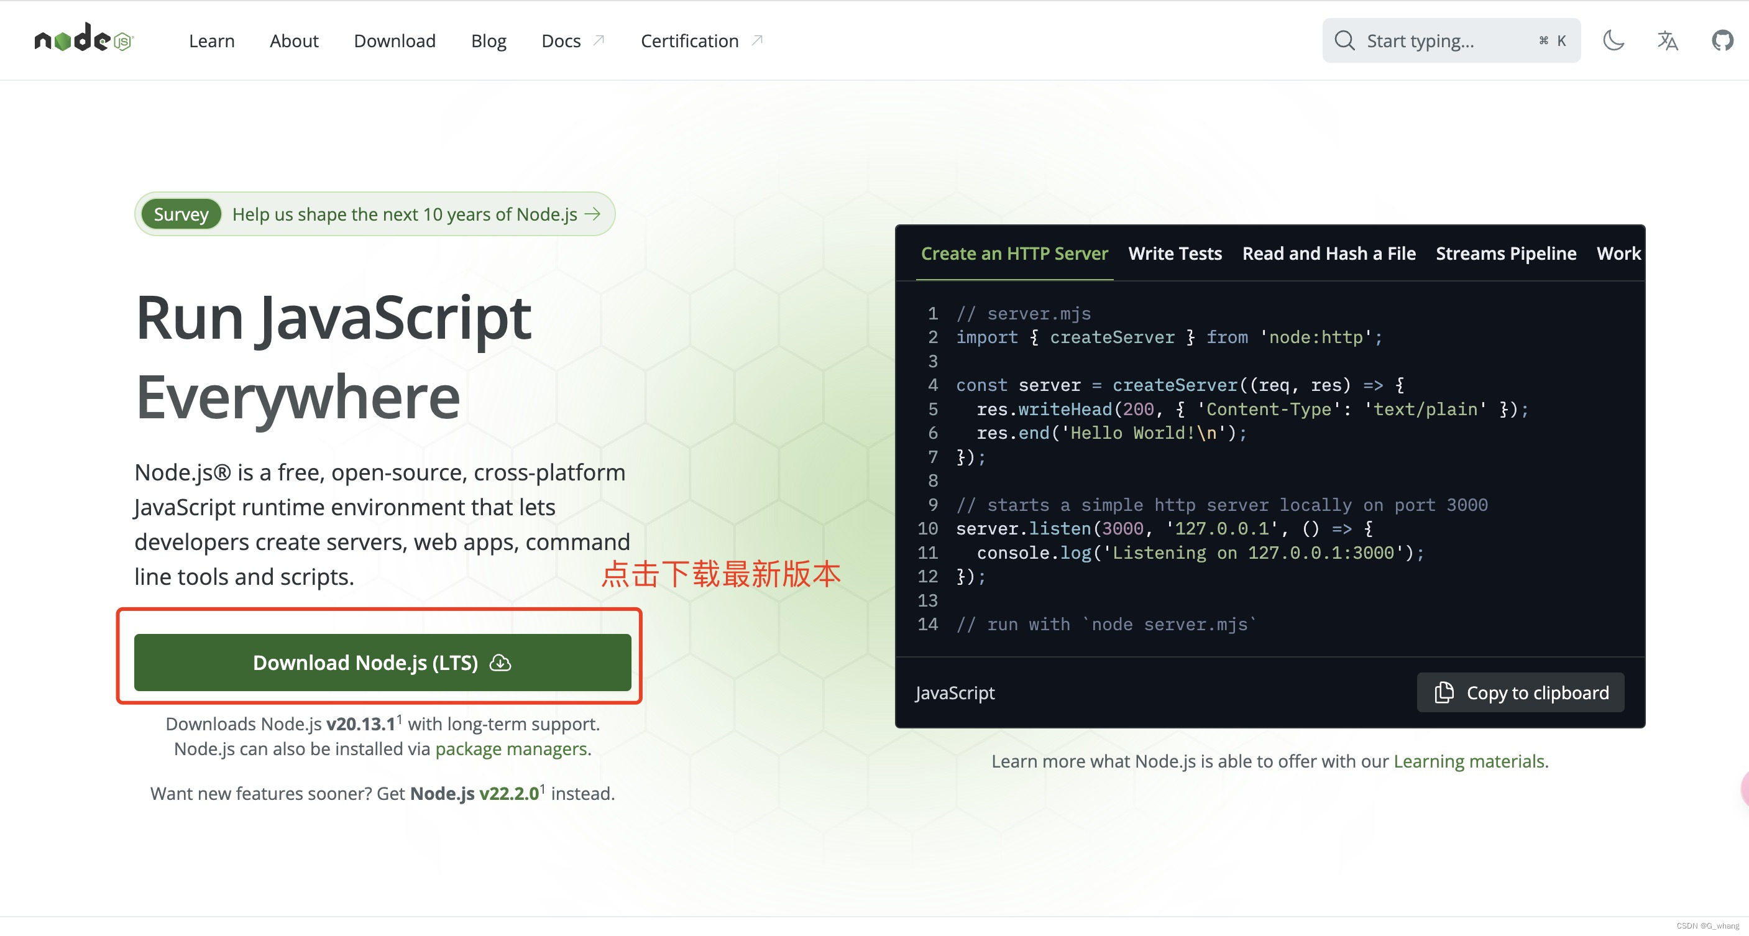Screen dimensions: 1749x936
Task: Select the Streams Pipeline tab
Action: 1506,254
